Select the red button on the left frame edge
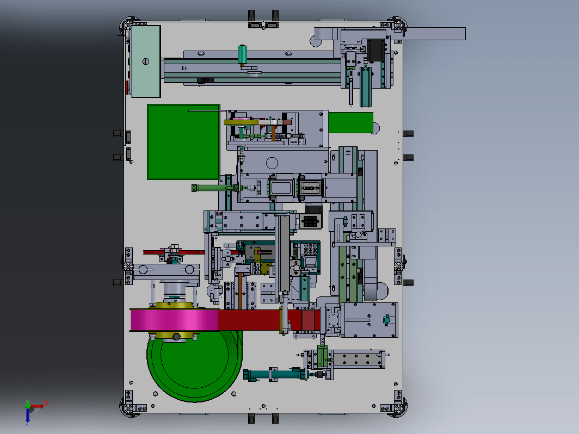The width and height of the screenshot is (579, 434). (x=127, y=87)
